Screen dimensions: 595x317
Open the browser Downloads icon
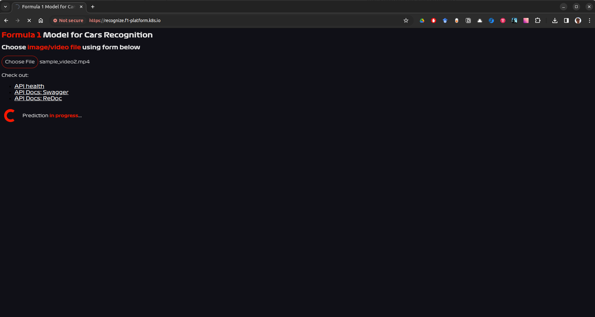(555, 20)
